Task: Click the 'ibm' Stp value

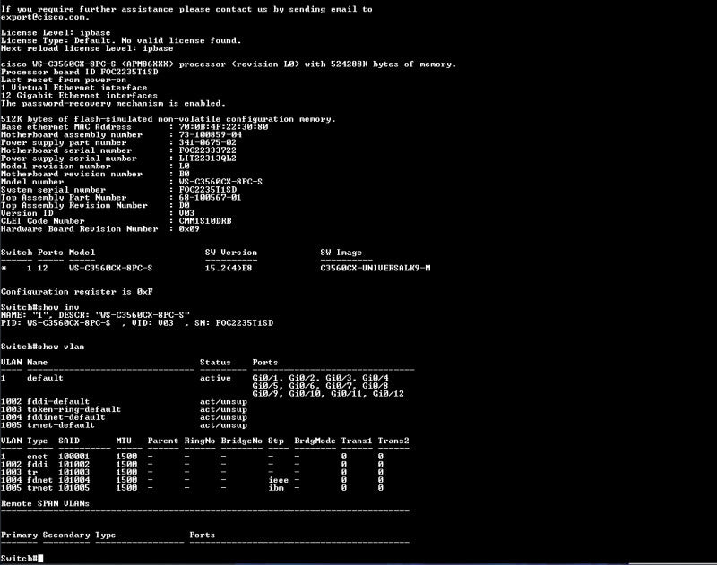Action: pos(276,488)
